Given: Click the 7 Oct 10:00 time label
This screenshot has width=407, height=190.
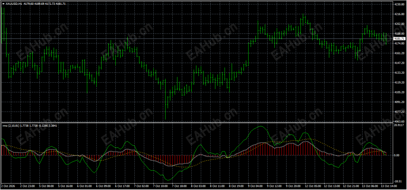Looking at the screenshot, I should coord(160,186).
